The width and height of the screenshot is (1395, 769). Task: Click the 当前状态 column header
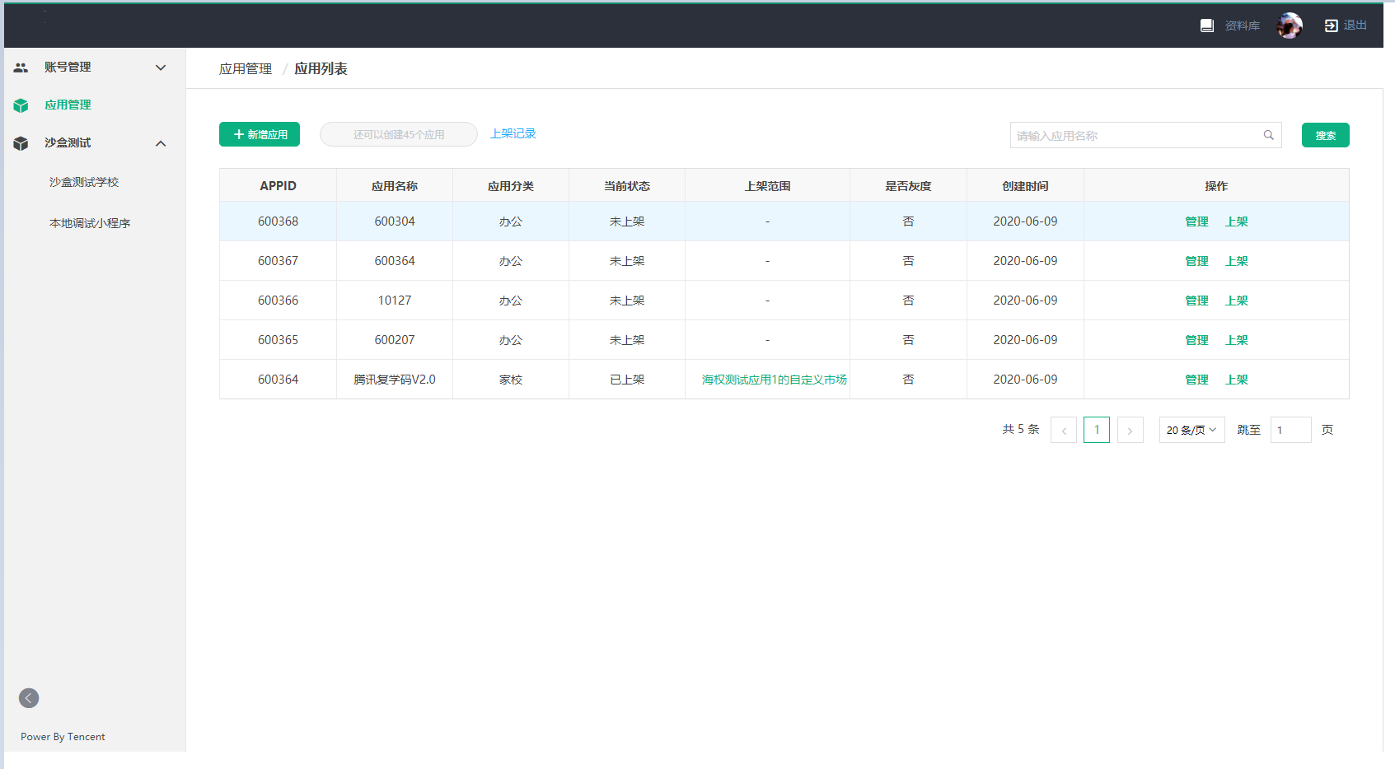pos(627,186)
